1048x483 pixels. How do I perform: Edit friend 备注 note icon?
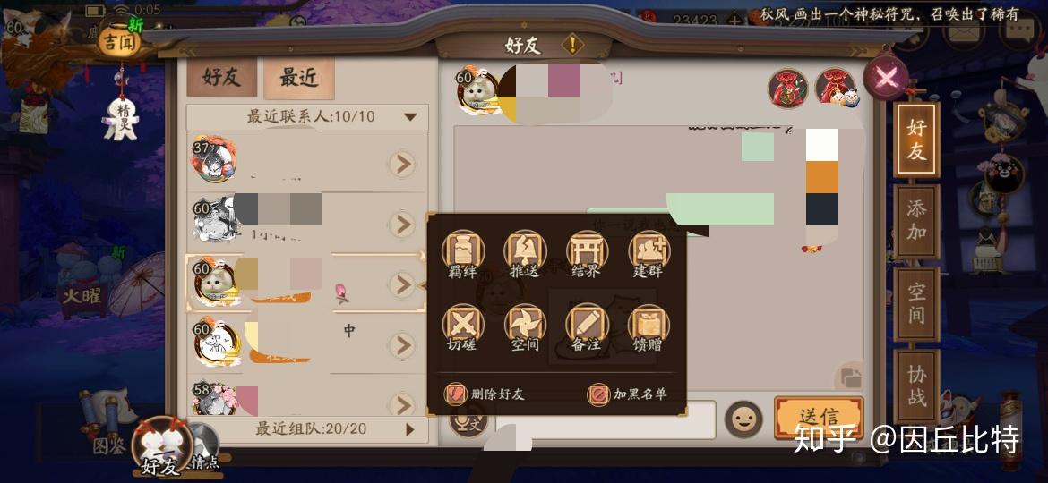[587, 327]
